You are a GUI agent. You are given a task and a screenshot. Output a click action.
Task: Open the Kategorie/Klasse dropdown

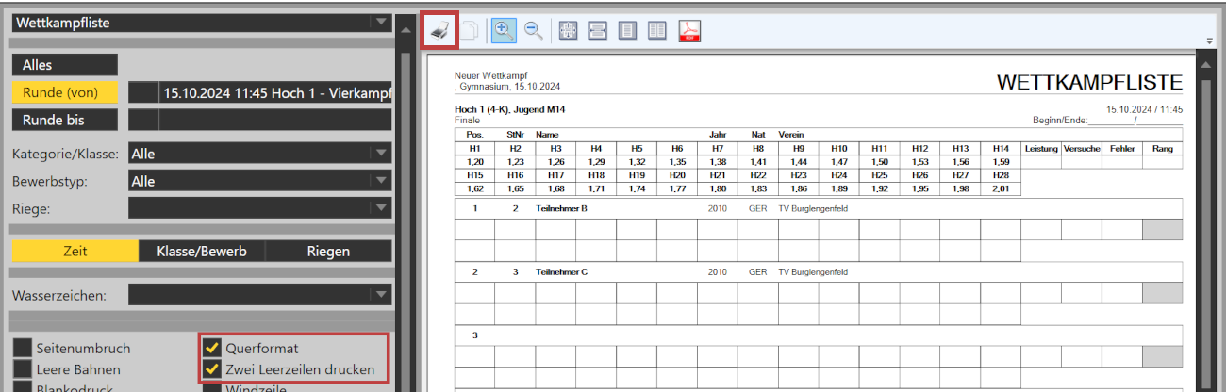[x=259, y=154]
